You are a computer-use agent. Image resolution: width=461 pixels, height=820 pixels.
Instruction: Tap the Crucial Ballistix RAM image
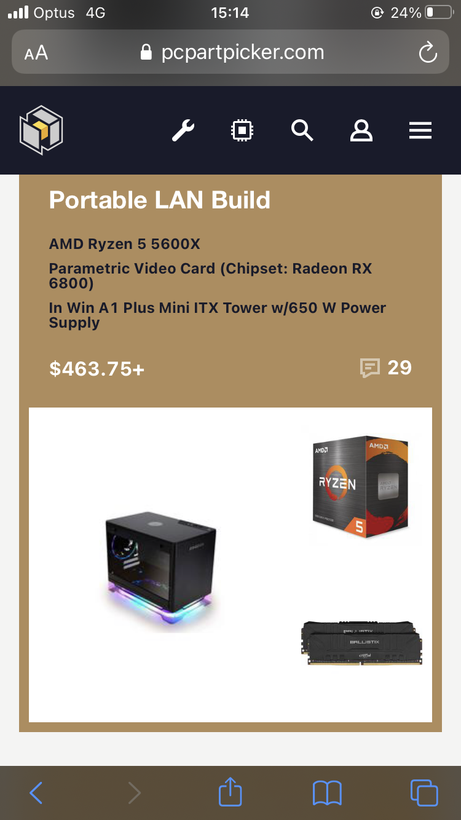click(x=361, y=644)
